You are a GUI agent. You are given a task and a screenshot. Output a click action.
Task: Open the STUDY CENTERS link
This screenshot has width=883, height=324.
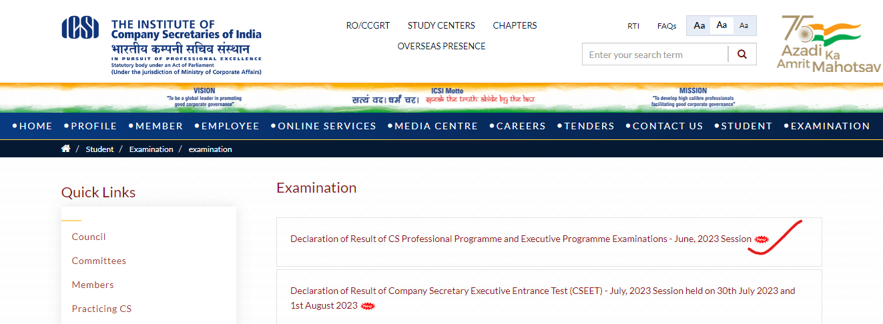[441, 25]
